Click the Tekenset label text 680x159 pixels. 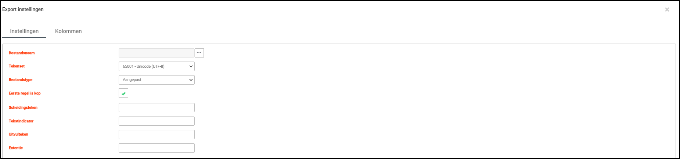tap(17, 66)
